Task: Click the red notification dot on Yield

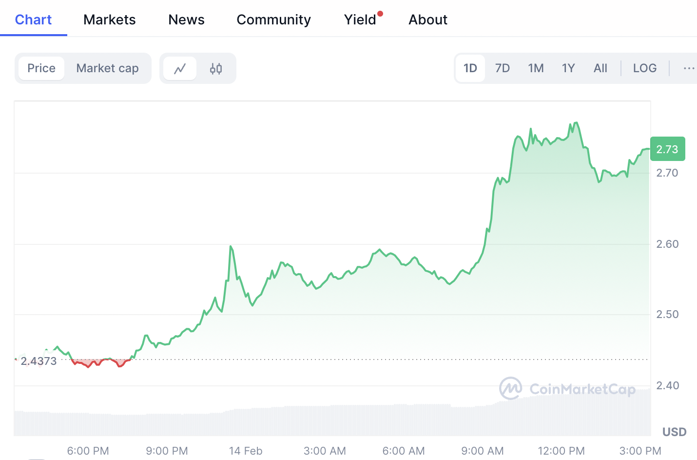Action: (380, 14)
